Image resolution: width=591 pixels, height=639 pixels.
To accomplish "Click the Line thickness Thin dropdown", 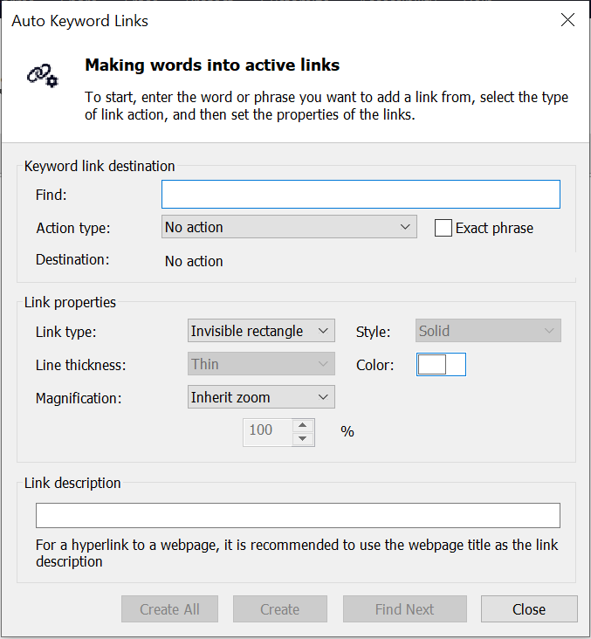I will (x=261, y=364).
